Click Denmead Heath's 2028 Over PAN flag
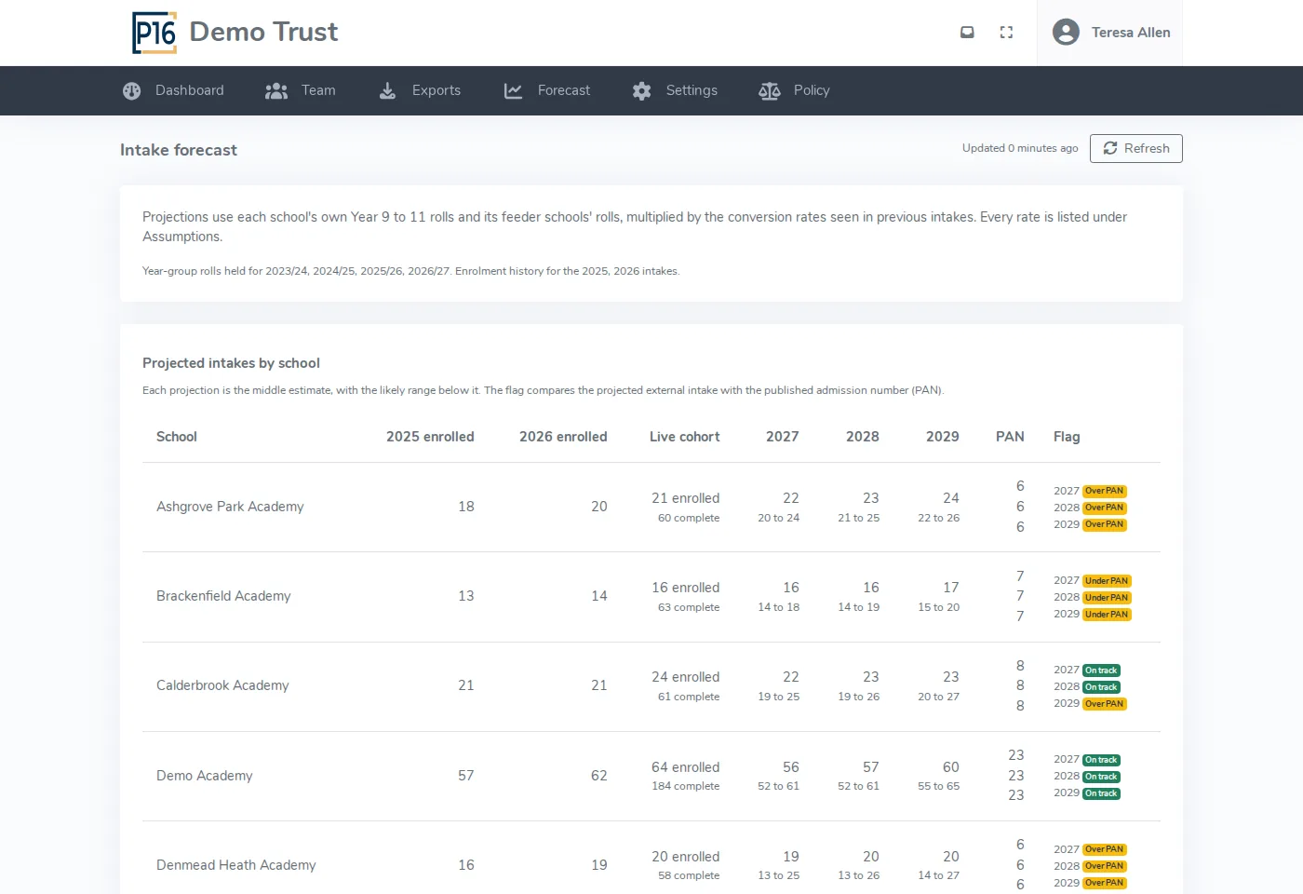This screenshot has height=894, width=1303. coord(1105,866)
